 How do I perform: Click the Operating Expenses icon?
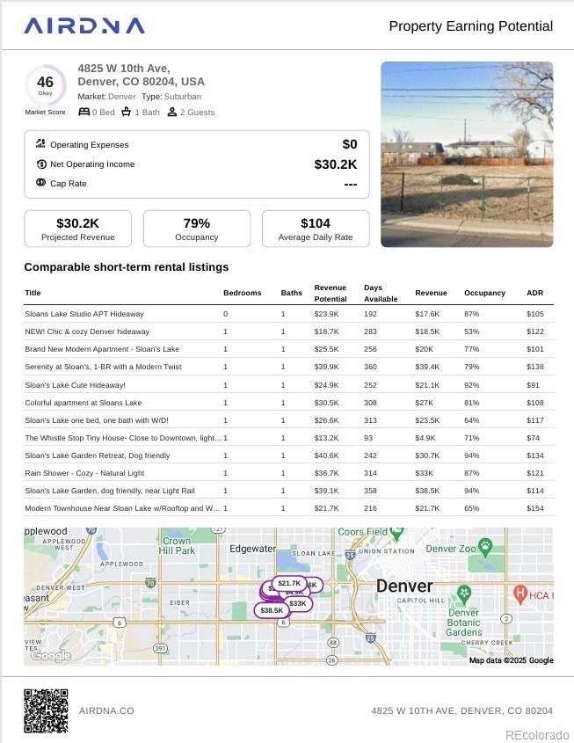click(x=40, y=144)
